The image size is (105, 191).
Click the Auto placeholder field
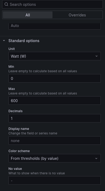click(x=55, y=26)
